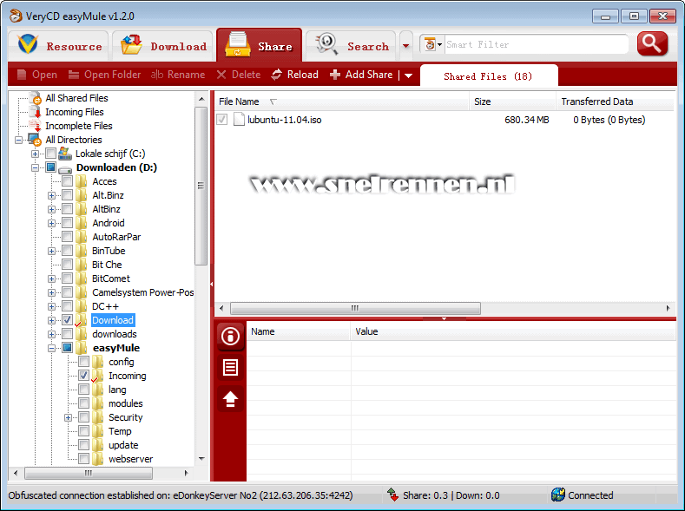
Task: Click Open in the toolbar
Action: click(36, 75)
